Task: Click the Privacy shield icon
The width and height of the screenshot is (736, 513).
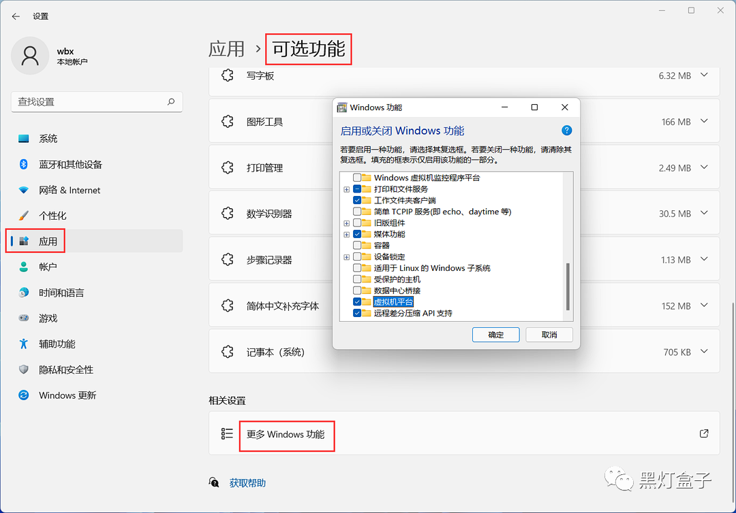Action: click(x=23, y=369)
